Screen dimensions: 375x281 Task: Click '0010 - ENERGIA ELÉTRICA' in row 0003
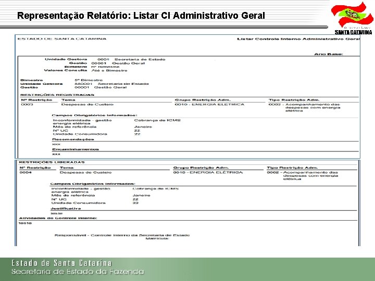[209, 105]
